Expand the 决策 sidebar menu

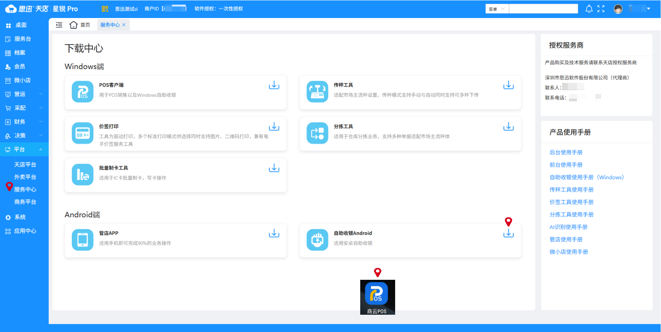click(x=24, y=135)
